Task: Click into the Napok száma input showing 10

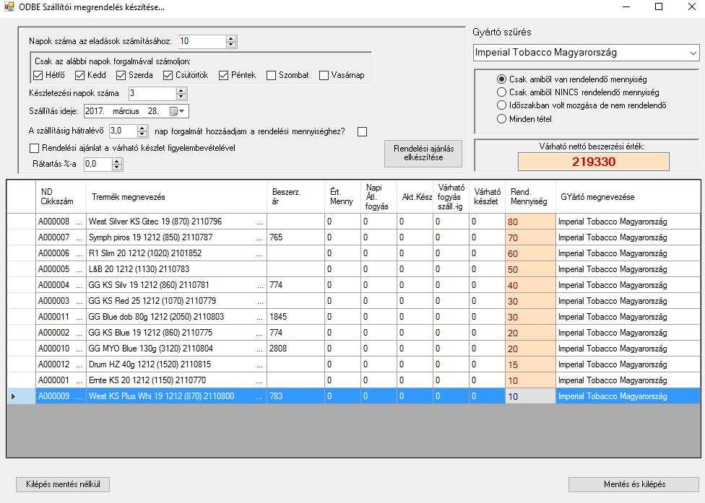Action: click(202, 41)
